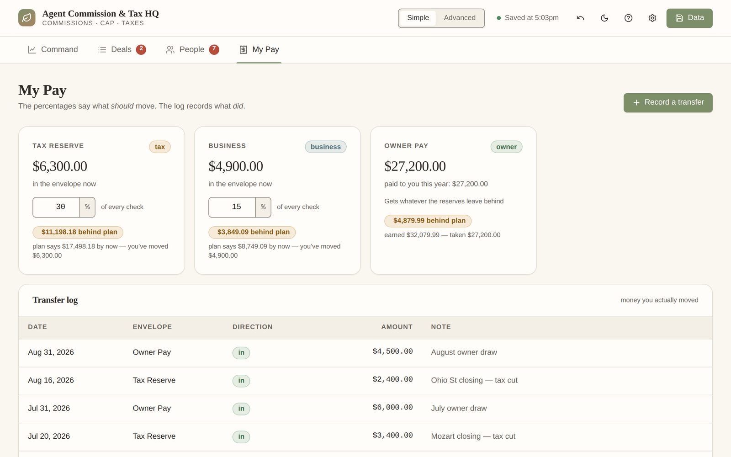Switch to Simple mode
Viewport: 731px width, 457px height.
(418, 18)
